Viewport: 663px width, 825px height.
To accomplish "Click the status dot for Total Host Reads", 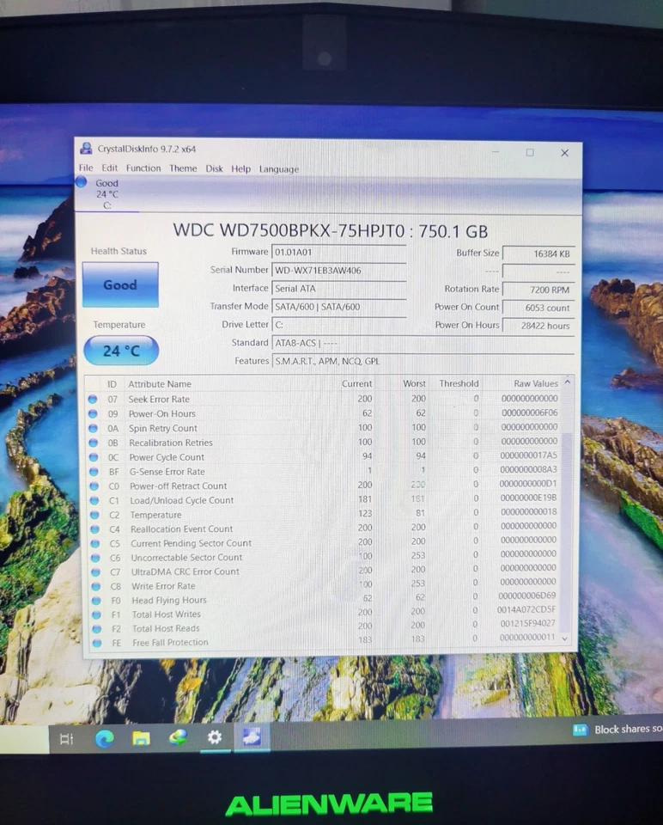I will point(97,628).
